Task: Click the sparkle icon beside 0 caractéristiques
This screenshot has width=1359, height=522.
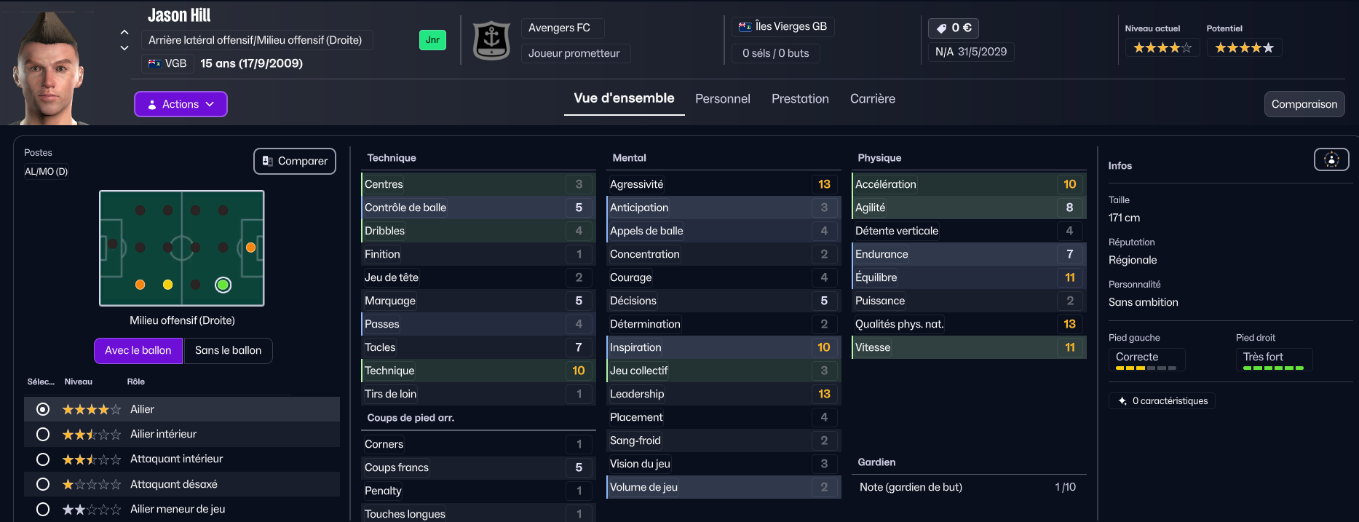Action: click(1122, 401)
